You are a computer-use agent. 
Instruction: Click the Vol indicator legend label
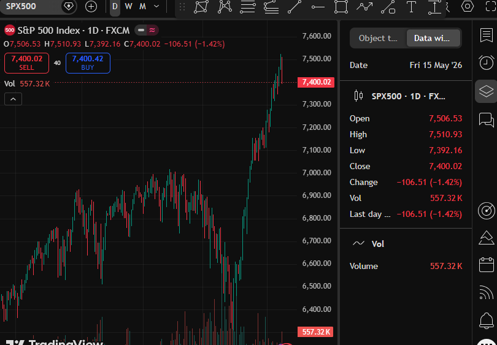9,84
